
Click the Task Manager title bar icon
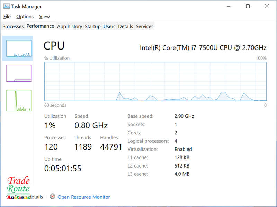pos(7,7)
